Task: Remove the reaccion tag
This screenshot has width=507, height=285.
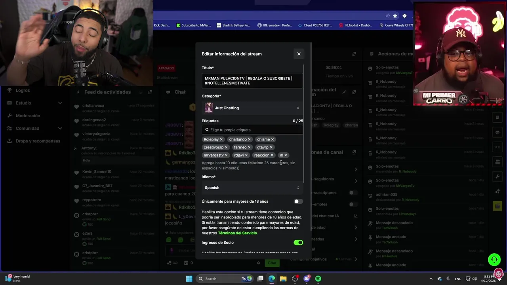Action: point(272,155)
